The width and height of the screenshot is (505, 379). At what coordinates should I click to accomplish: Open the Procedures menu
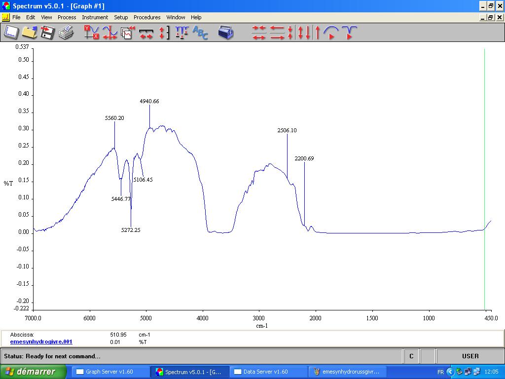(147, 17)
